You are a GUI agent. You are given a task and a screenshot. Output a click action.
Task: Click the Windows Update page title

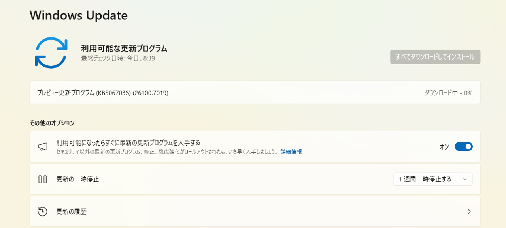79,15
